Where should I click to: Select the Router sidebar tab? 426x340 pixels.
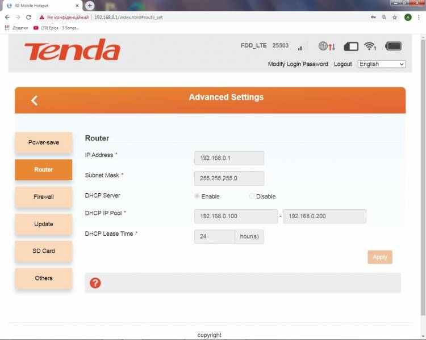[x=44, y=170]
